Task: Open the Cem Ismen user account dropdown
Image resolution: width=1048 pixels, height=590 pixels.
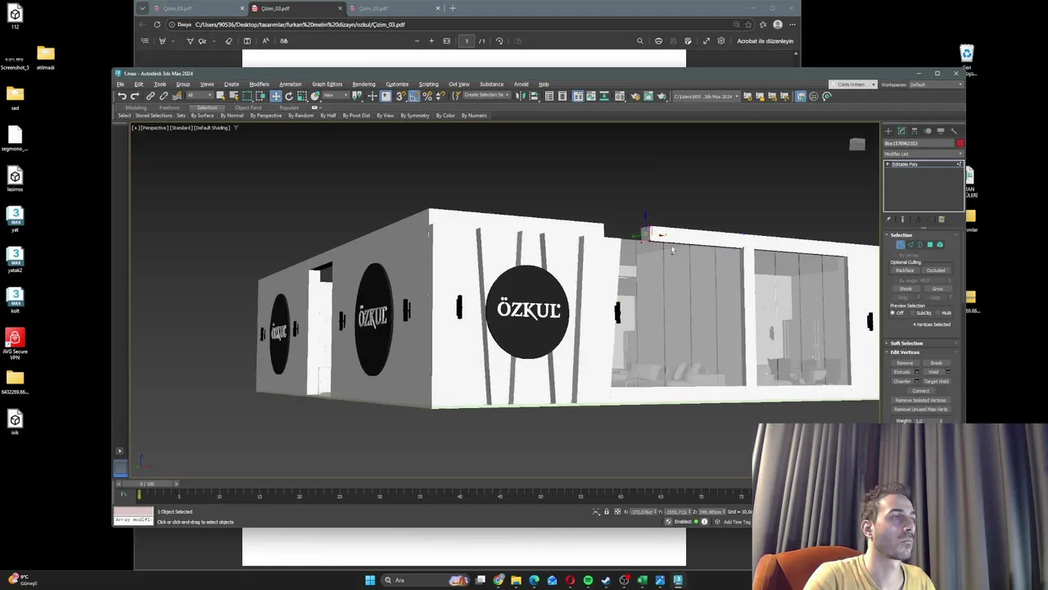Action: coord(854,84)
